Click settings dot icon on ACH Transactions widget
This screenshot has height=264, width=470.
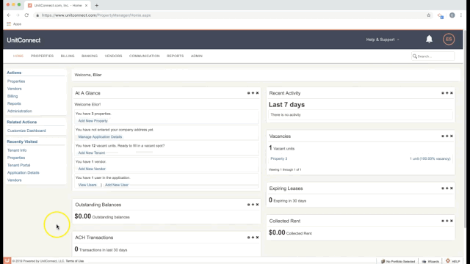[248, 238]
